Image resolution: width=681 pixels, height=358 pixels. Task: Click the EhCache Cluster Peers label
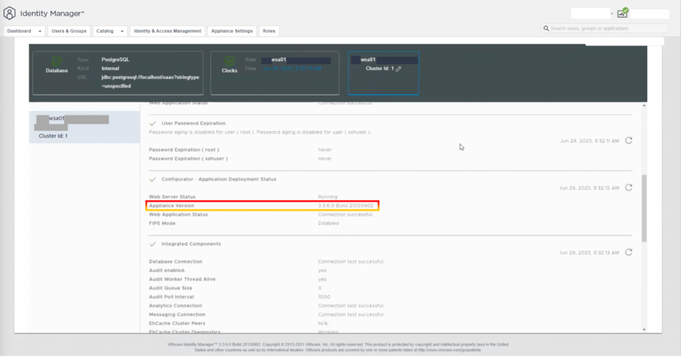pyautogui.click(x=177, y=323)
